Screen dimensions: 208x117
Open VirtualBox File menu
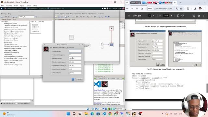click(2, 6)
